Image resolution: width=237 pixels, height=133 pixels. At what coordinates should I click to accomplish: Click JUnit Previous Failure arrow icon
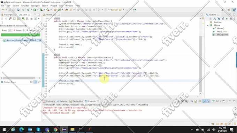(x=6, y=19)
